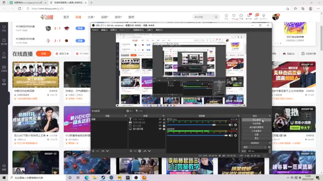Toggle lock on the video capture device source
The image size is (323, 181).
coord(164,123)
